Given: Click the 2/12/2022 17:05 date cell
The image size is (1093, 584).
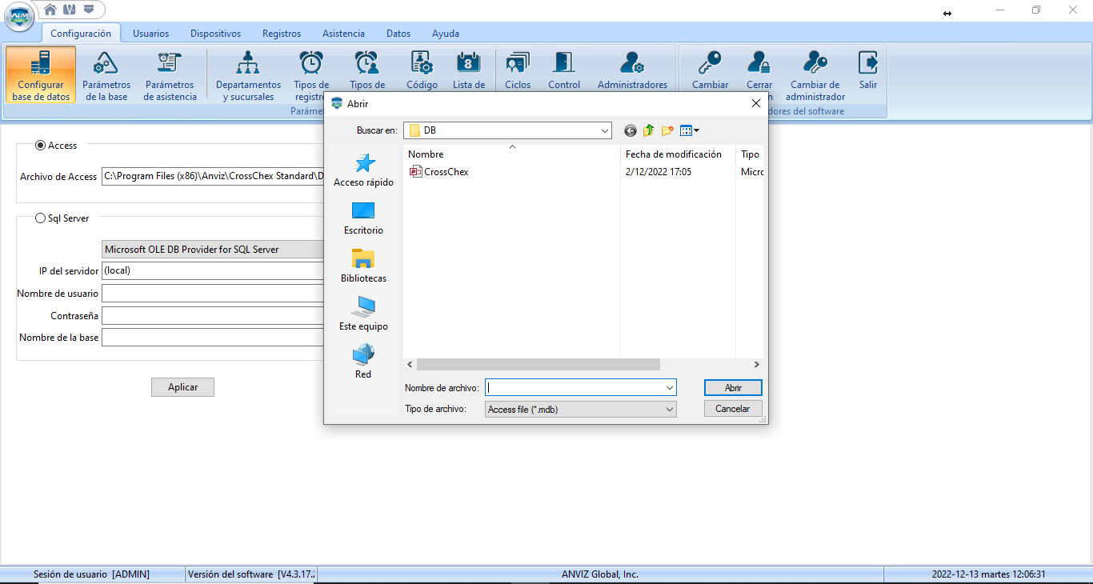Looking at the screenshot, I should pos(659,172).
